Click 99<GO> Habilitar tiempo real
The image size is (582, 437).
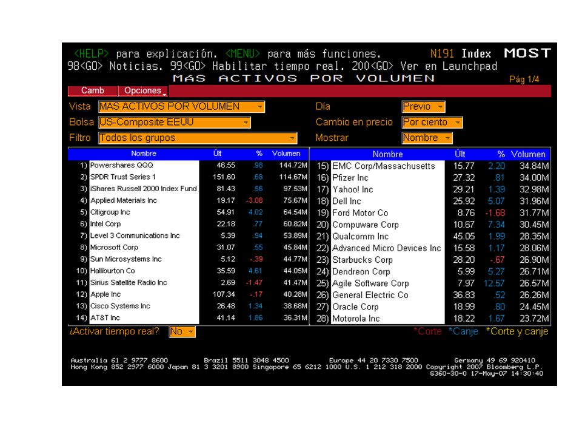[258, 66]
